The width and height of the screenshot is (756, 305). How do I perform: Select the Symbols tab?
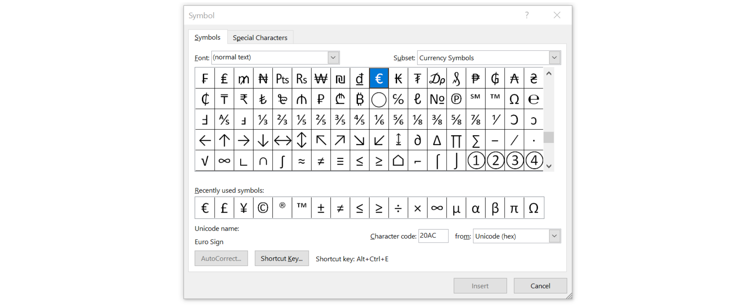click(x=208, y=37)
